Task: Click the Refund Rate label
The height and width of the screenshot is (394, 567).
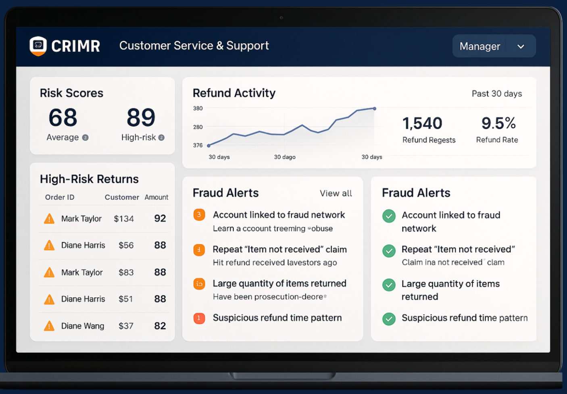Action: point(497,140)
